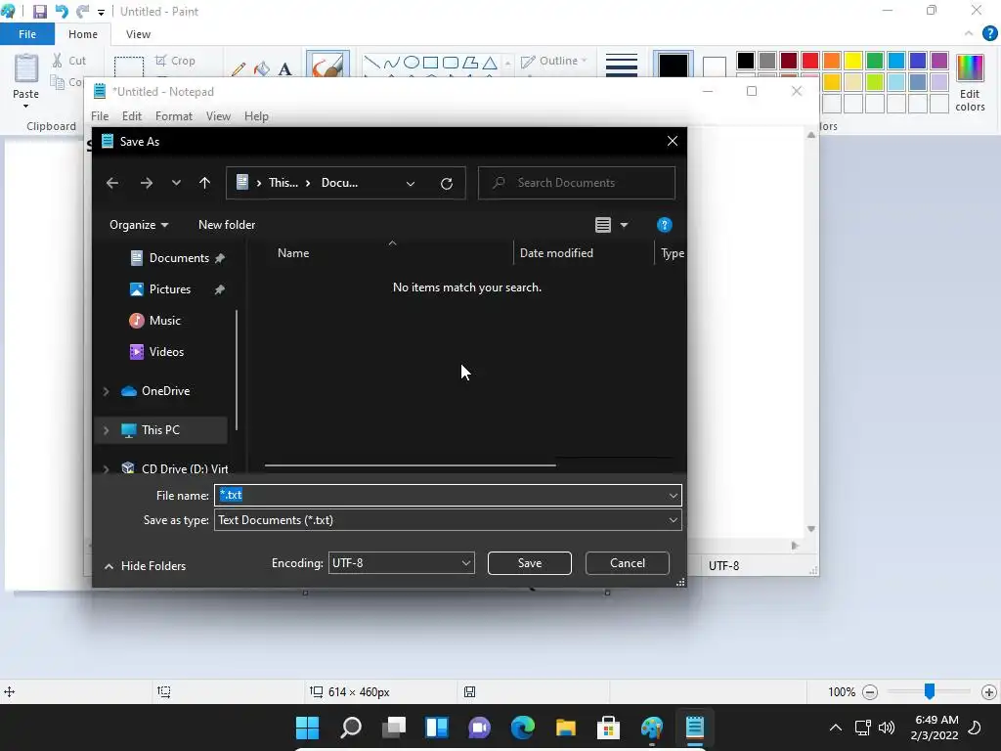The image size is (1001, 751).
Task: Close the Save As dialog
Action: tap(673, 141)
